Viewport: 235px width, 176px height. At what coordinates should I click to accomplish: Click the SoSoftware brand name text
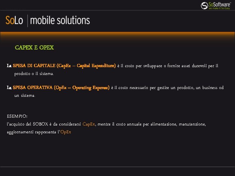[220, 4]
